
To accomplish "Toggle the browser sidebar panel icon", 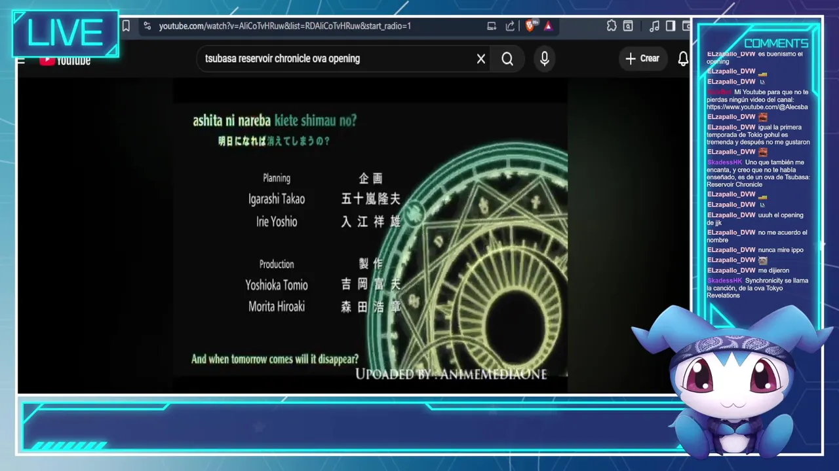I will tap(671, 26).
